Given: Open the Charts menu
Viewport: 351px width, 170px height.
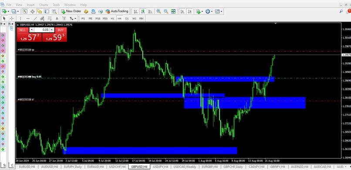Looking at the screenshot, I should (44, 5).
